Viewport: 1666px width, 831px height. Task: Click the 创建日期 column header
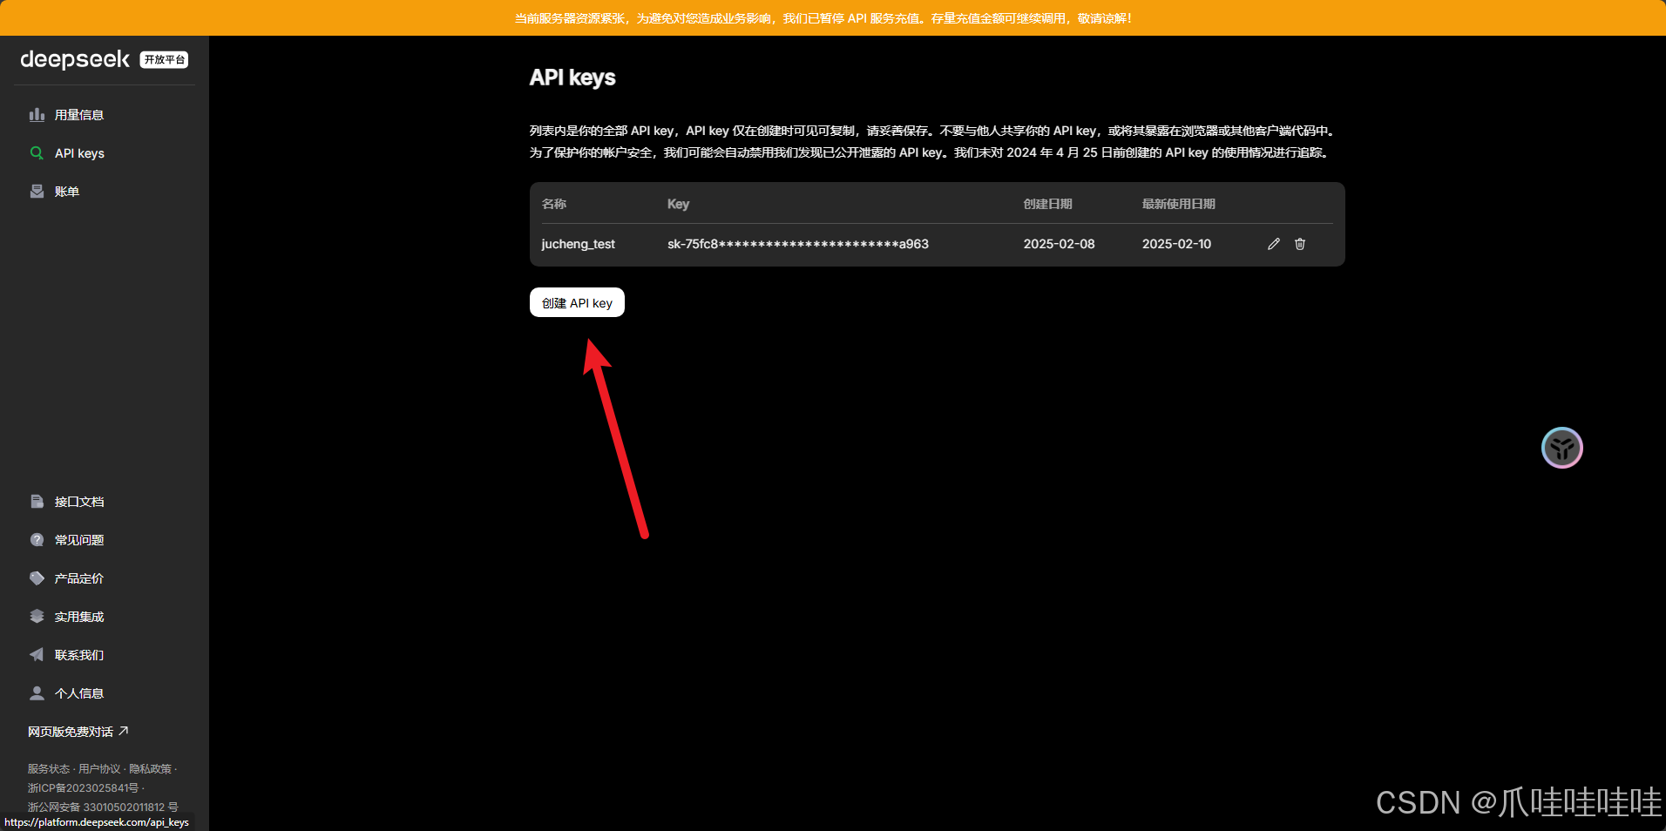point(1047,204)
